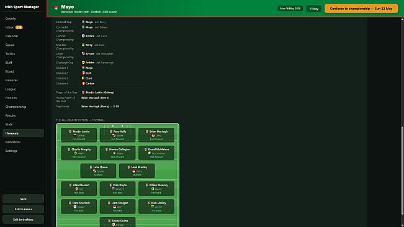The image size is (404, 227).
Task: Click the medal icon in Player of the Year row
Action: tap(83, 92)
